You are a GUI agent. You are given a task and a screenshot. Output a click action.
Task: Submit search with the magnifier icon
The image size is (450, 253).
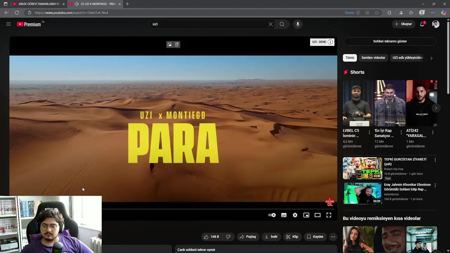click(282, 24)
